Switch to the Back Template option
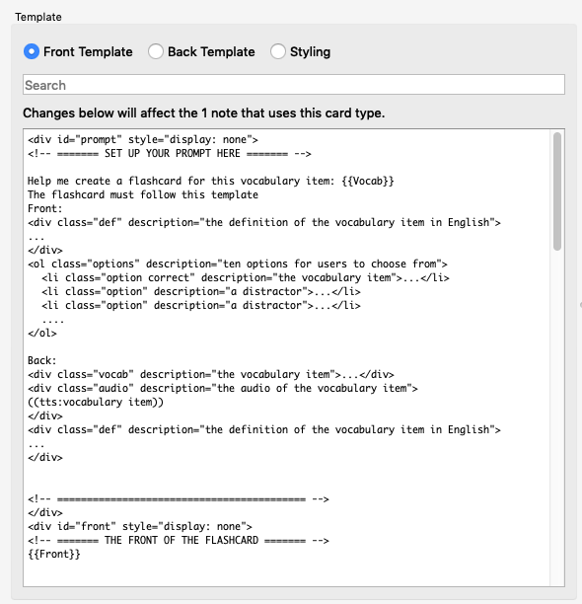582x604 pixels. (156, 51)
